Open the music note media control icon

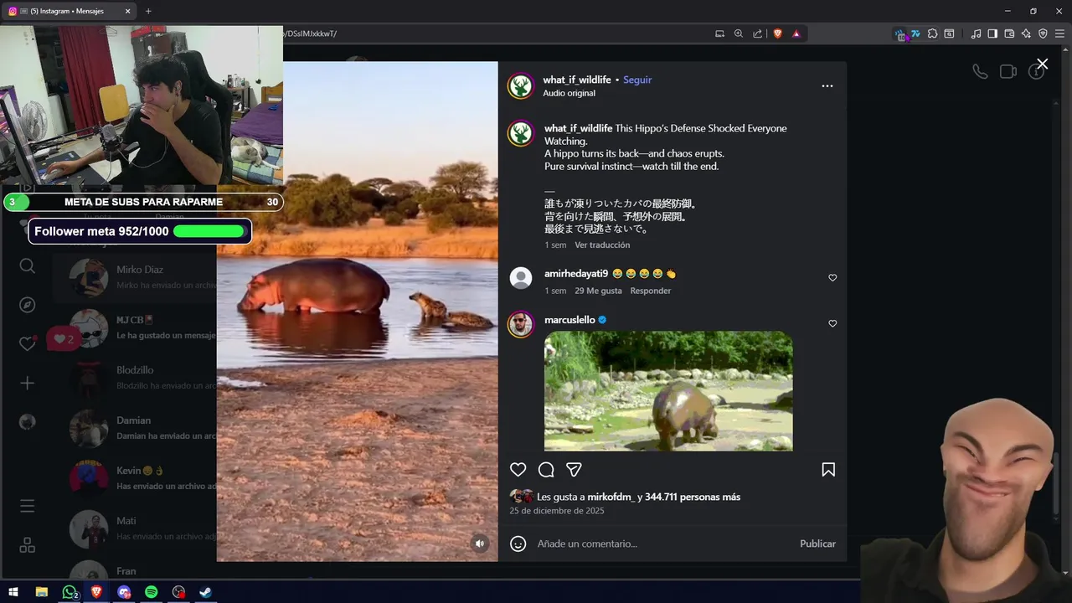point(976,33)
